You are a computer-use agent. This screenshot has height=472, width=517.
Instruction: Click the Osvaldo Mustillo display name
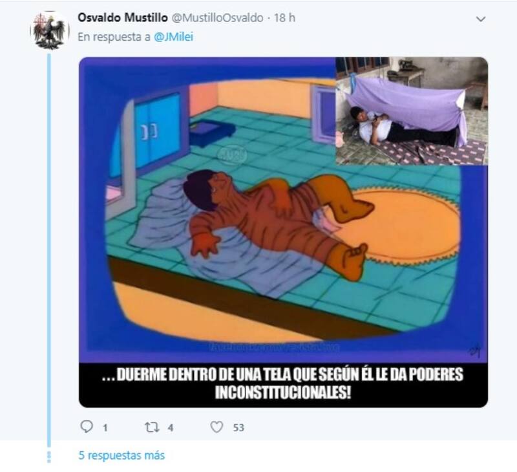point(123,18)
